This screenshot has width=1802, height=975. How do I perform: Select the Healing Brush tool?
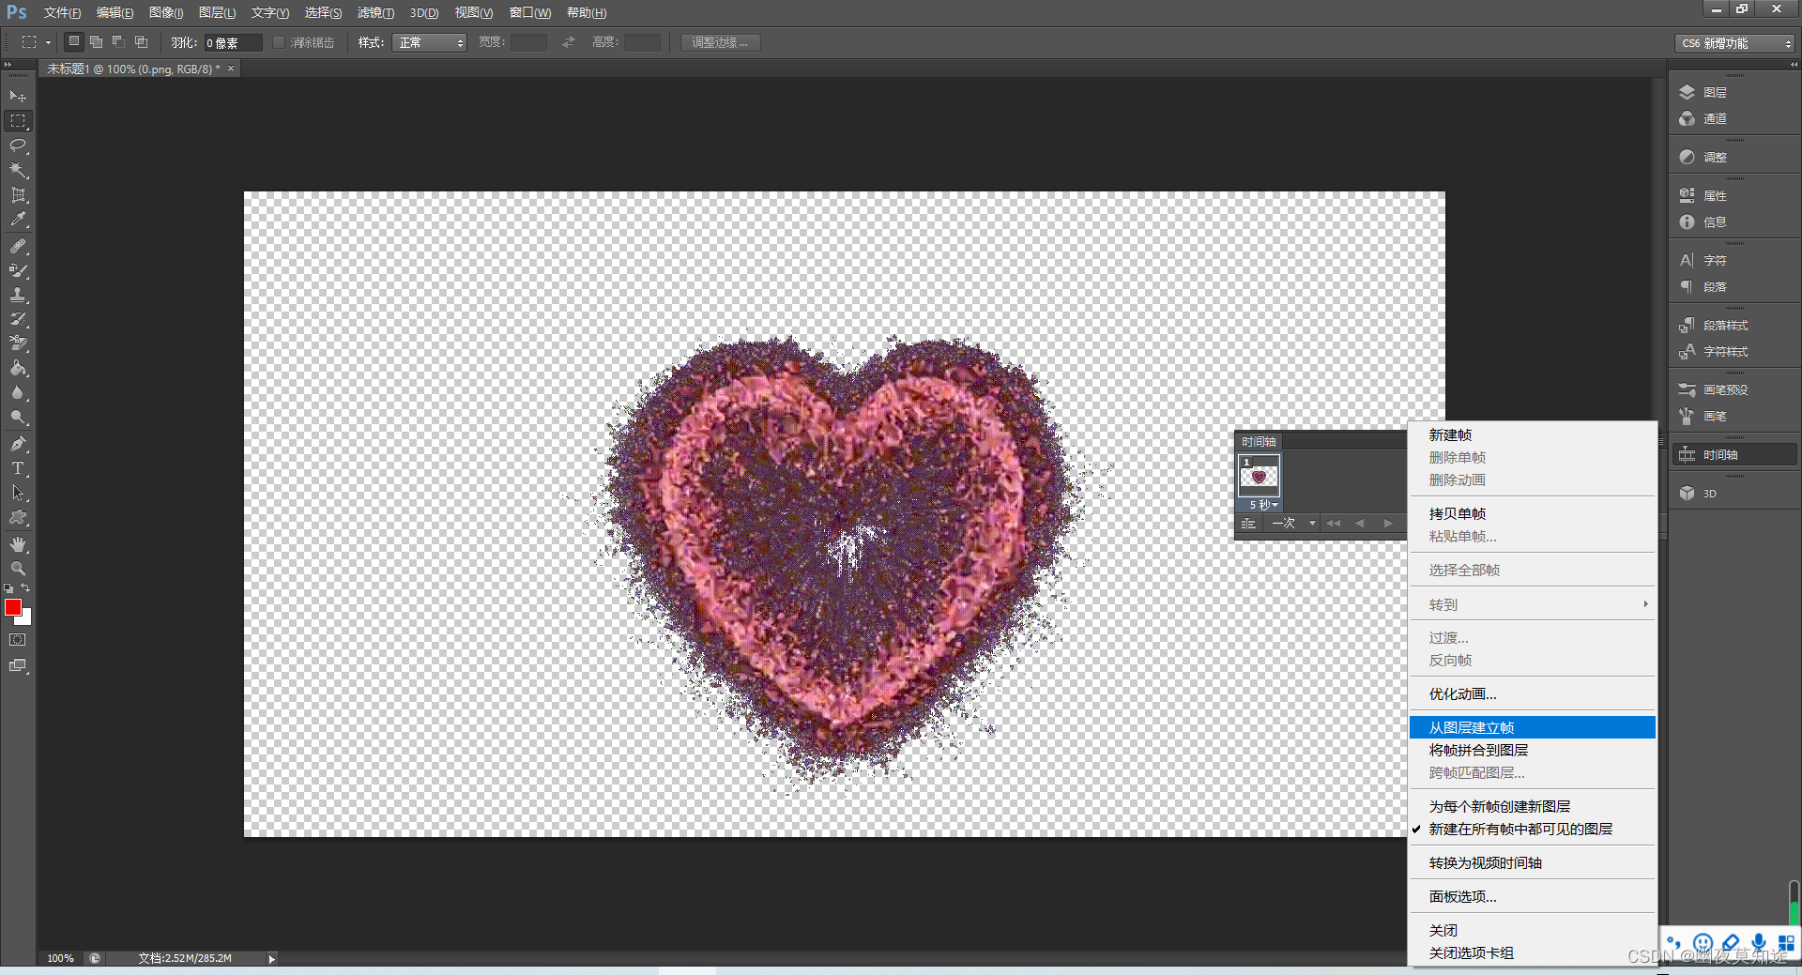(x=18, y=246)
